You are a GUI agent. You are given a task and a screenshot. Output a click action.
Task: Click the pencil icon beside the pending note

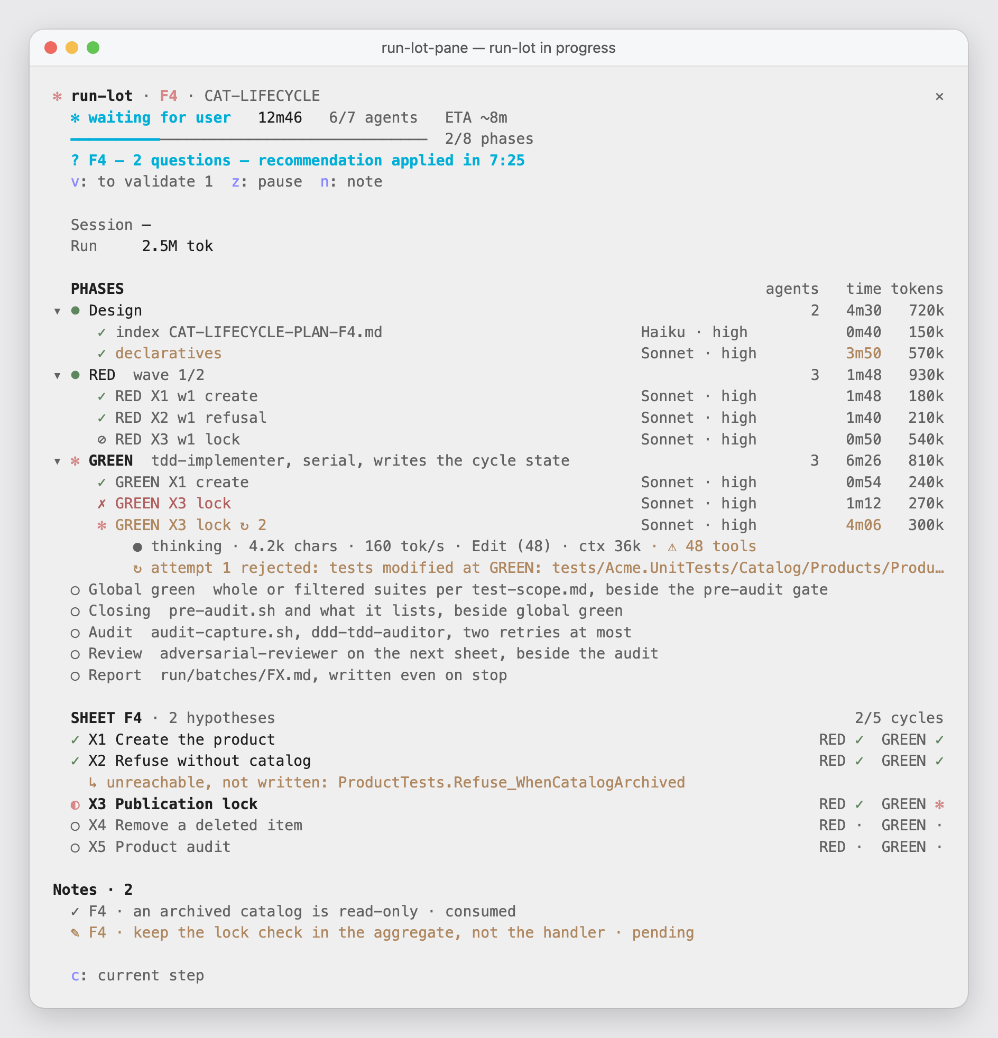pos(75,933)
